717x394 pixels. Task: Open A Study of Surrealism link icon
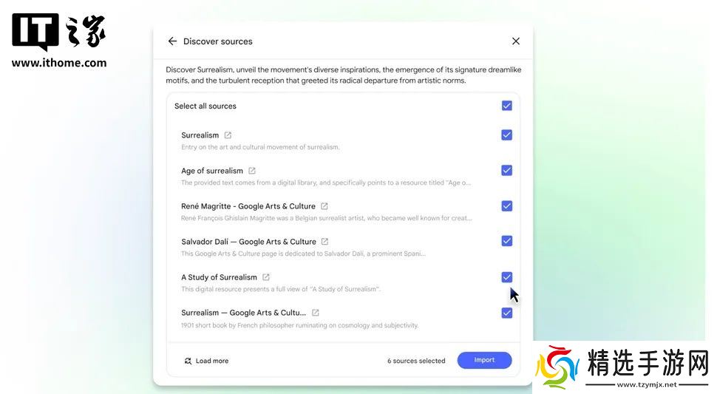[x=265, y=277]
